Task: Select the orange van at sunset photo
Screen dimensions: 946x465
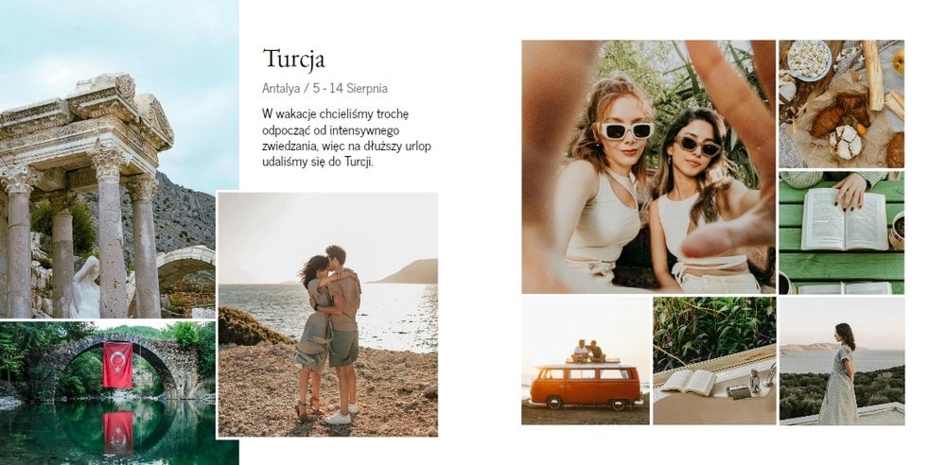Action: [x=586, y=361]
